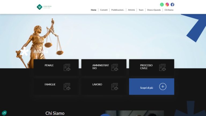Open the WhatsApp icon link
The image size is (206, 116).
162,5
